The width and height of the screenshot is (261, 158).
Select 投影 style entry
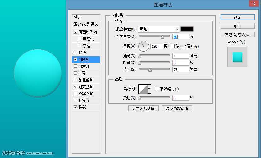click(x=82, y=107)
